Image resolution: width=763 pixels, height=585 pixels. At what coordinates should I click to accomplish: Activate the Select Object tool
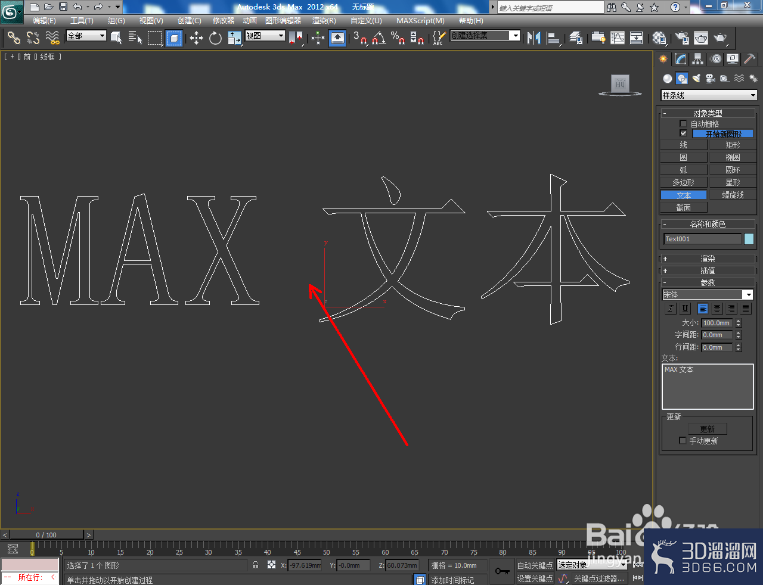click(116, 38)
